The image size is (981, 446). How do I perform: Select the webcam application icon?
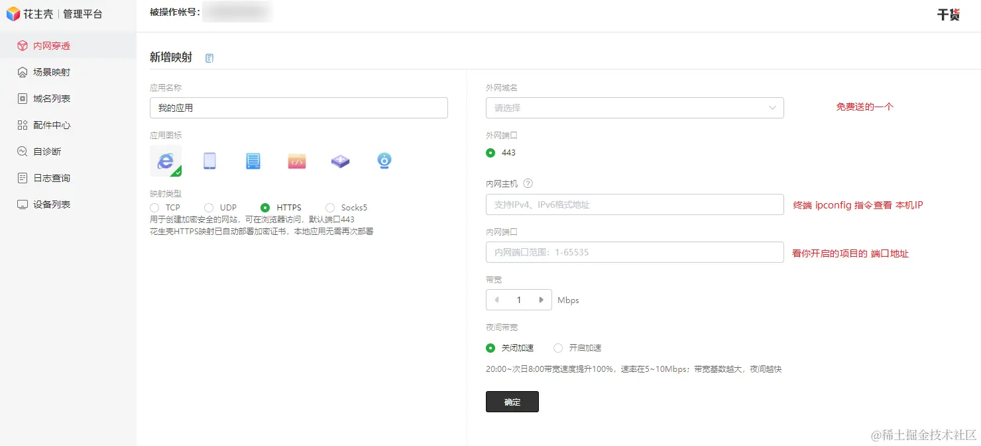[384, 161]
